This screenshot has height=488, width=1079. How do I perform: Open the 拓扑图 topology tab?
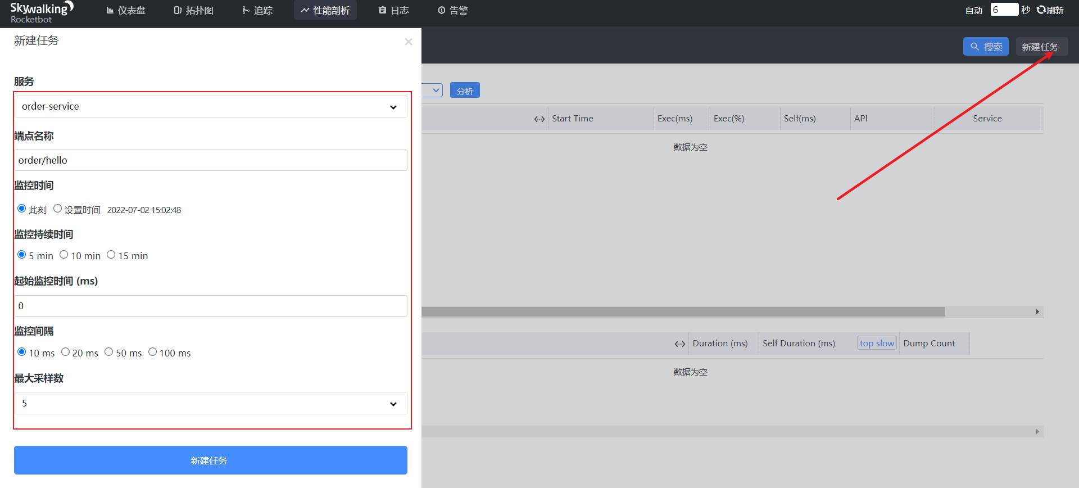tap(194, 10)
